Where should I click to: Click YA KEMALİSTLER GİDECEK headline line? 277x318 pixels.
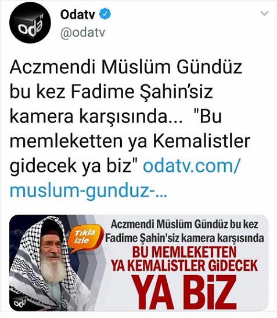(x=185, y=265)
